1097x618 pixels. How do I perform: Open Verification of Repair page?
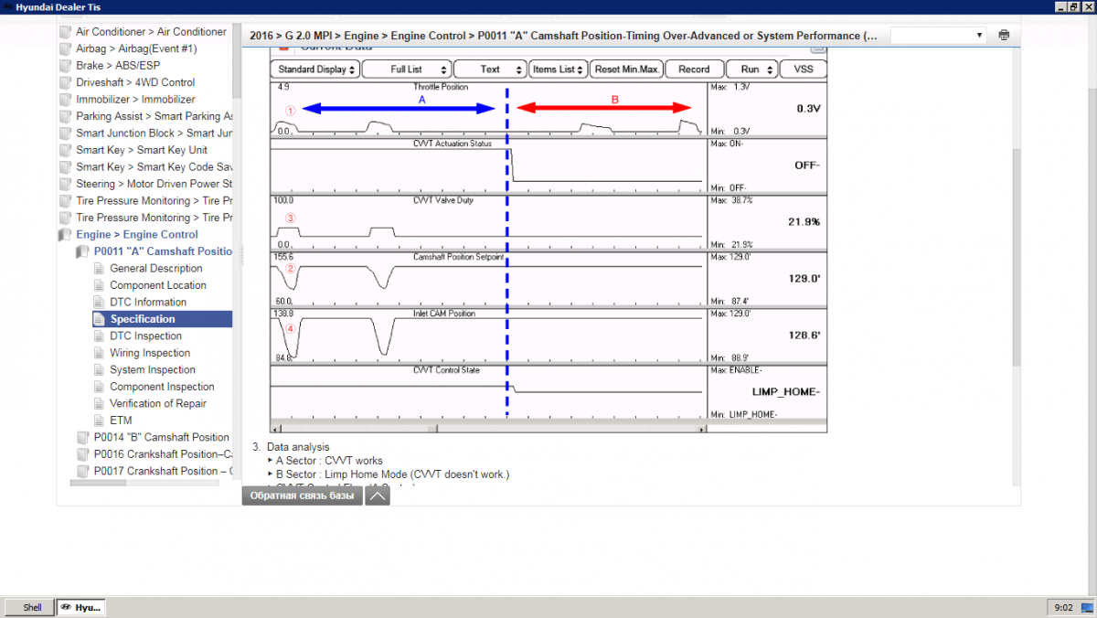click(158, 404)
